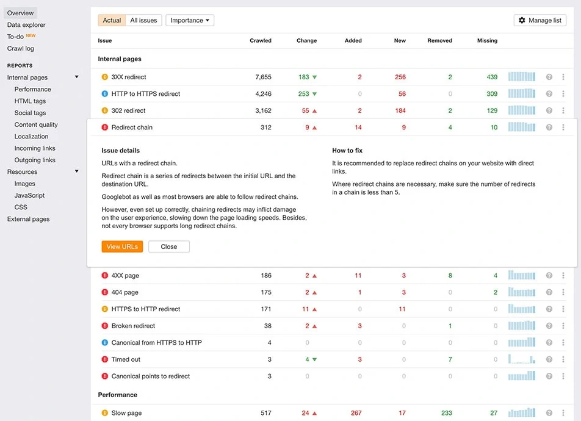Open three-dot menu for Broken redirect

click(563, 326)
